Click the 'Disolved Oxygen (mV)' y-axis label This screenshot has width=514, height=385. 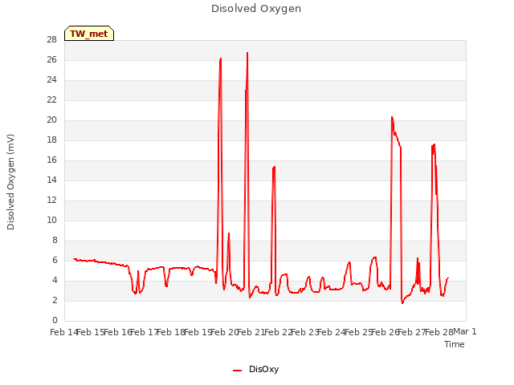click(10, 182)
